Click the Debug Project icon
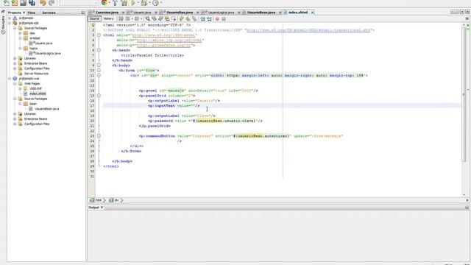Screen dimensions: 471x265 point(144,3)
